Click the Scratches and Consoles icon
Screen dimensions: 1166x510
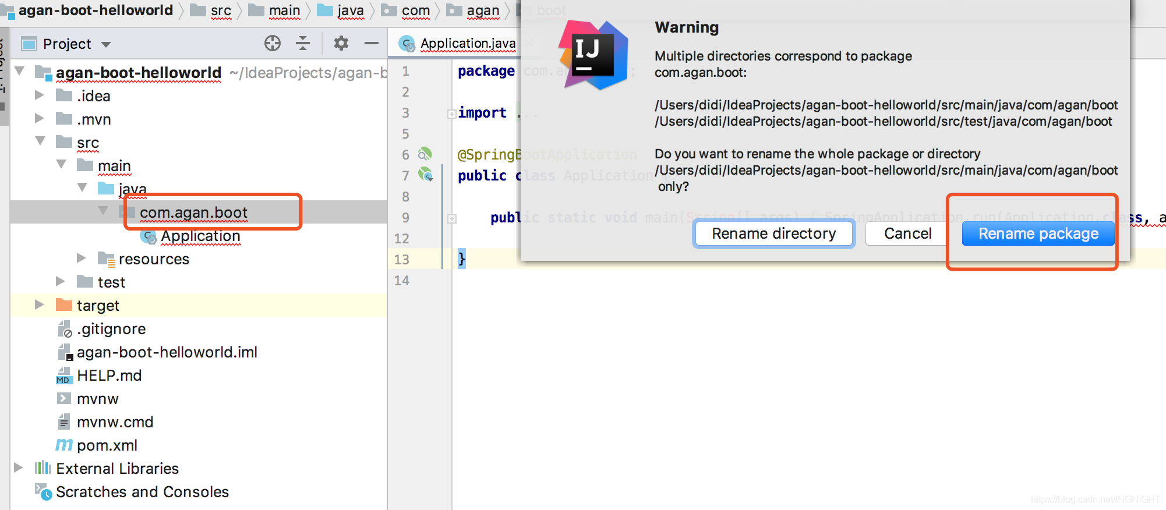(x=43, y=492)
